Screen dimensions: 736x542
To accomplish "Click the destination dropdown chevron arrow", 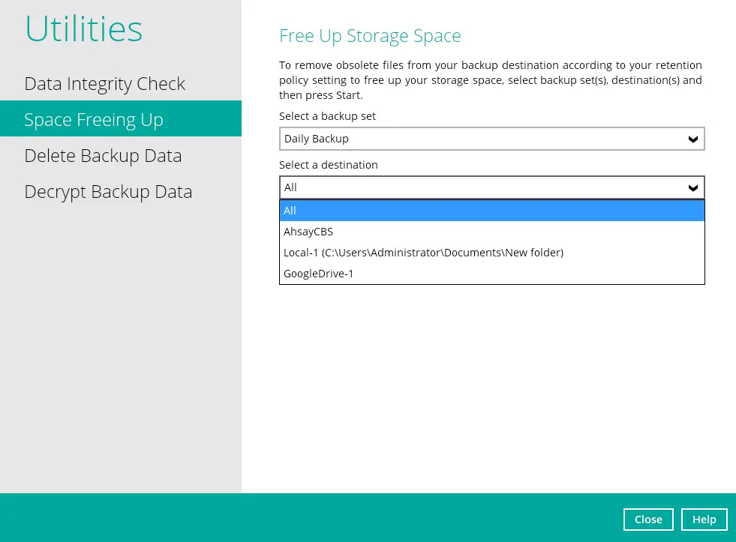I will (x=692, y=187).
